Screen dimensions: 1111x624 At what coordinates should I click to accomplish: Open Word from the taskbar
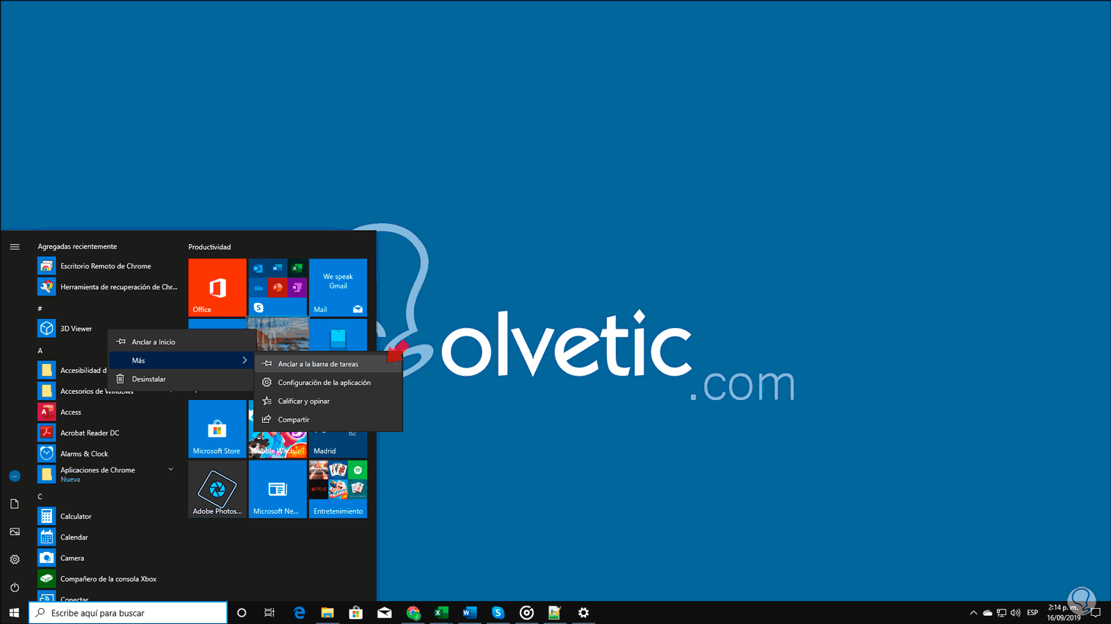470,613
